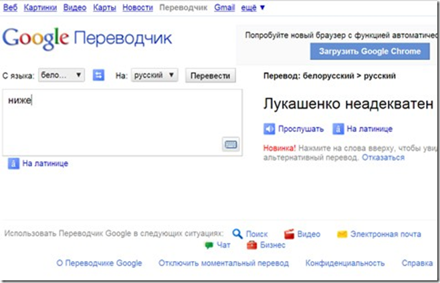Swap source and target languages icon
Image resolution: width=440 pixels, height=283 pixels.
click(x=98, y=75)
